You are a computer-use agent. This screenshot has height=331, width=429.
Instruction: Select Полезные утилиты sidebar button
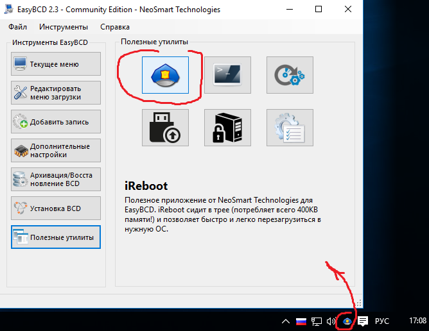pyautogui.click(x=56, y=237)
